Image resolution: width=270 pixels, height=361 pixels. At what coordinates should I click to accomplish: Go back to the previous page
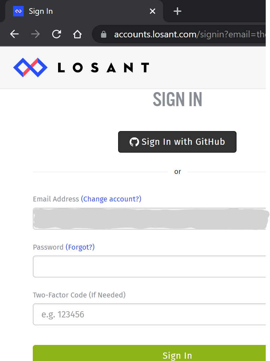pos(14,34)
